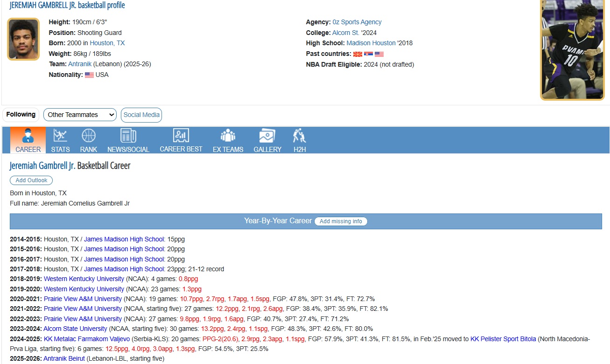610x364 pixels.
Task: Expand the Other Teammates dropdown
Action: pos(80,115)
